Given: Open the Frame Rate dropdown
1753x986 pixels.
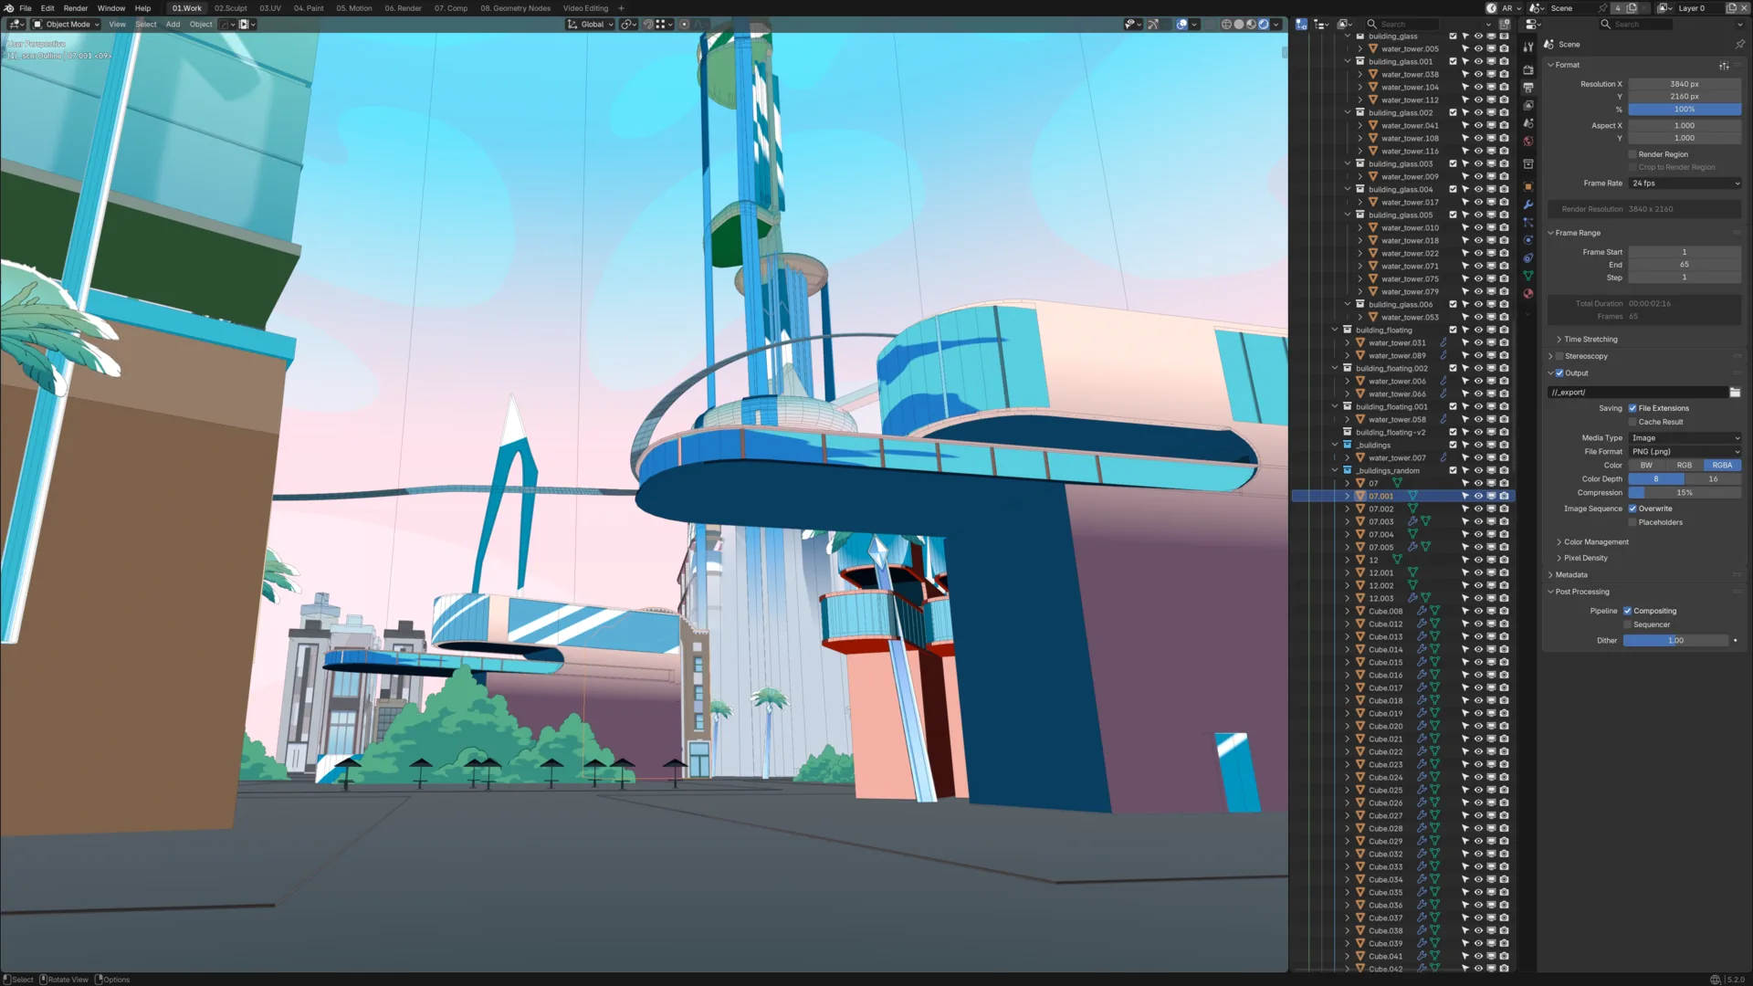Looking at the screenshot, I should (1685, 184).
